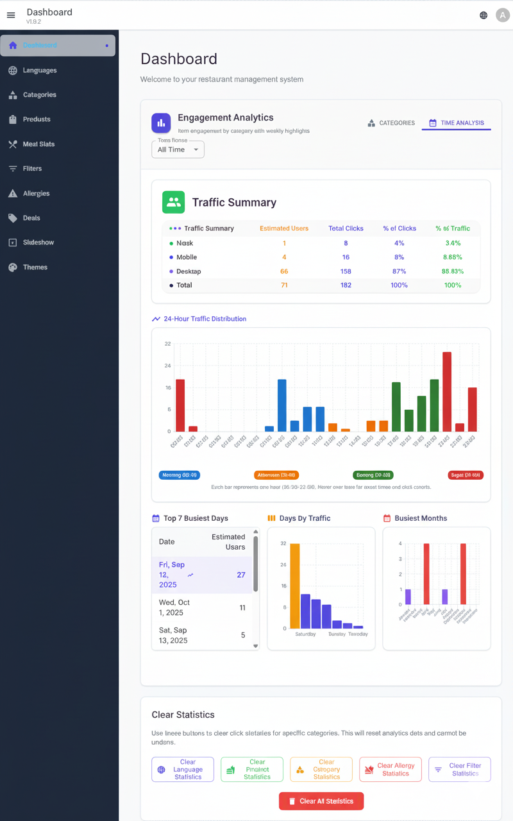Click the Morning 06-09 legend badge
This screenshot has width=513, height=821.
(x=178, y=475)
